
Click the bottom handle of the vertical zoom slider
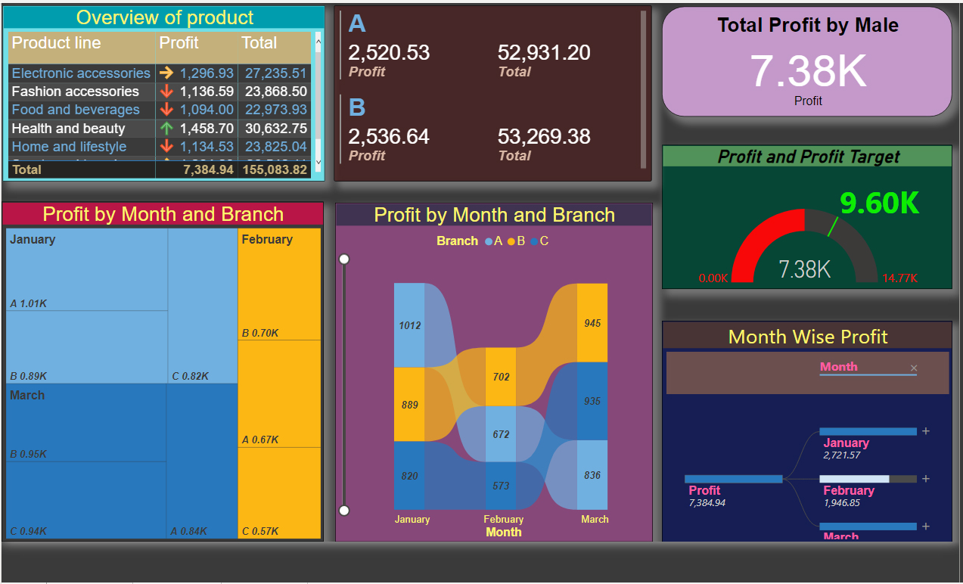coord(344,511)
